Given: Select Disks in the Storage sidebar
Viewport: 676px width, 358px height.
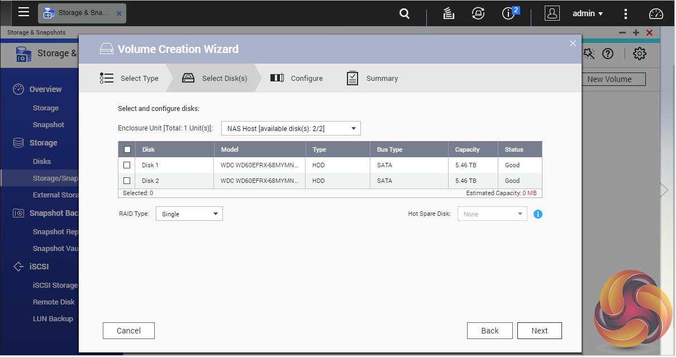Looking at the screenshot, I should pos(42,161).
